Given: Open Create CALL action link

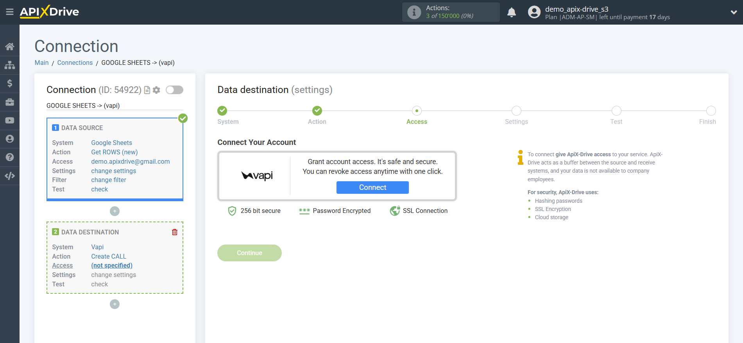Looking at the screenshot, I should click(x=109, y=256).
